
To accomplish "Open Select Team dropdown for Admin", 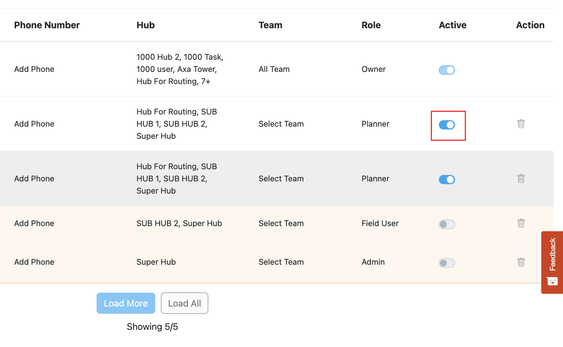I will pos(281,262).
